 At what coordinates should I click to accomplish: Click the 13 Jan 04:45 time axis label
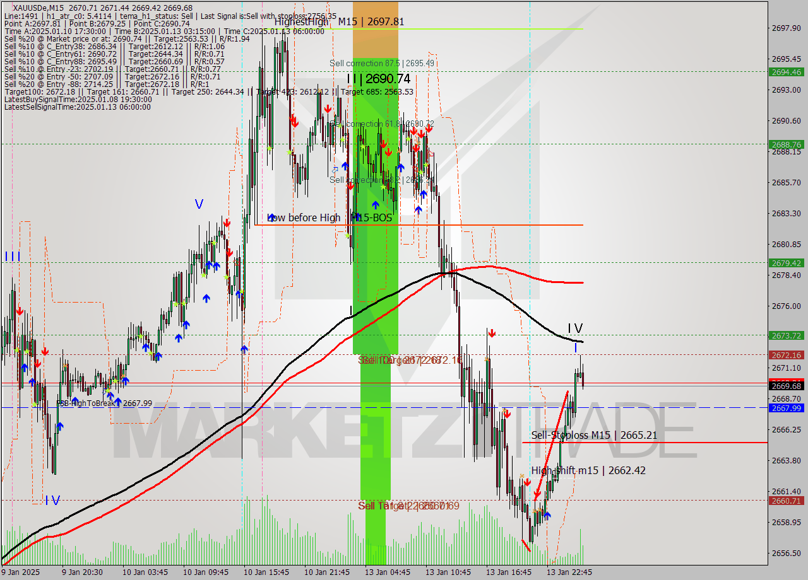point(388,572)
